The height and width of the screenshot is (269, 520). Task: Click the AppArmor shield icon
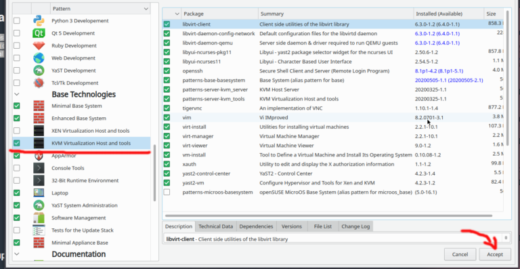click(x=39, y=156)
